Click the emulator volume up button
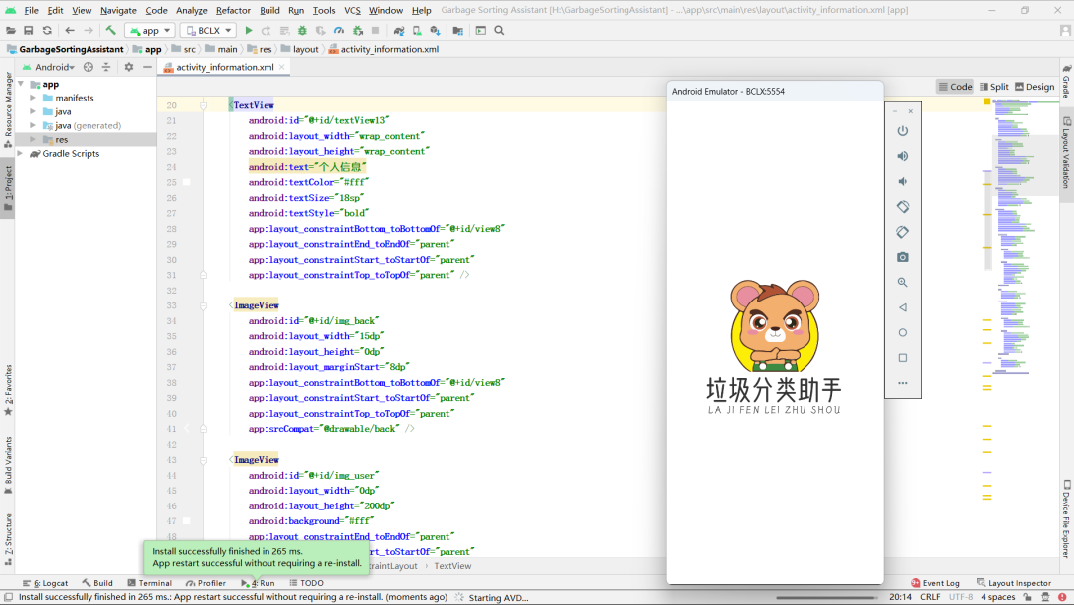 [903, 156]
